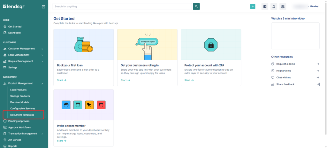327x148 pixels.
Task: Collapse the sidebar panel toggle
Action: click(x=43, y=7)
